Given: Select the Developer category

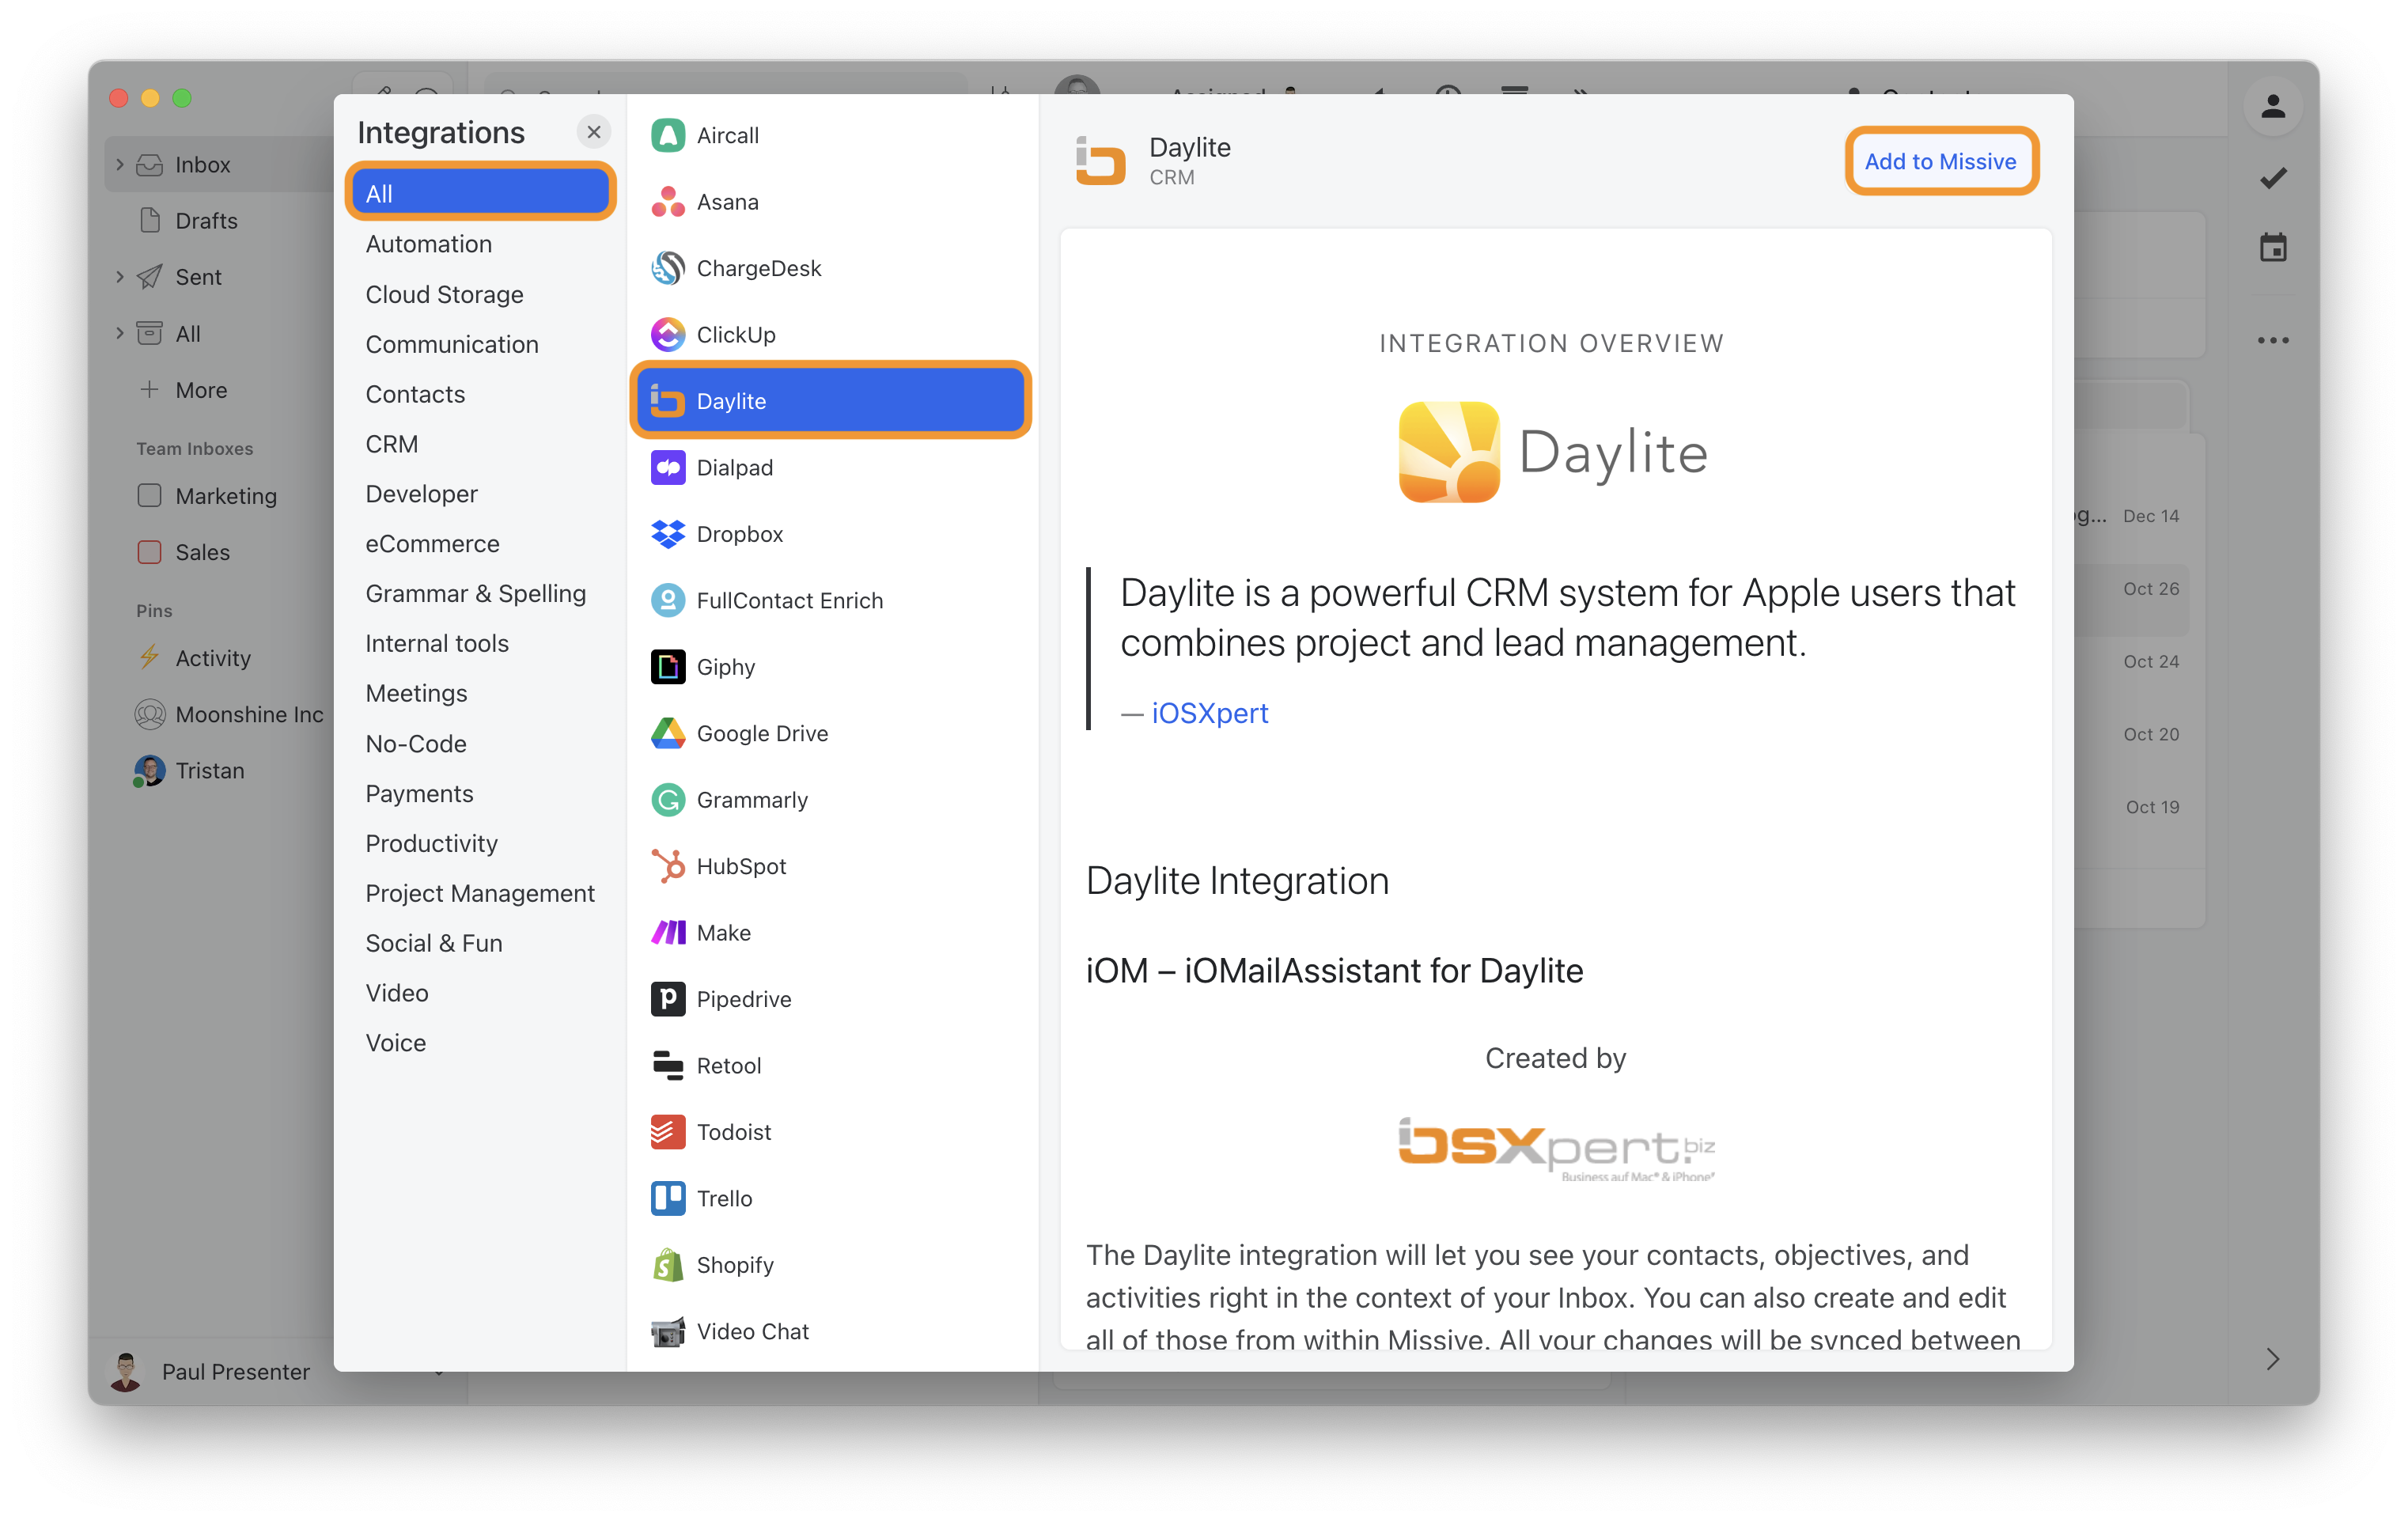Looking at the screenshot, I should [480, 494].
